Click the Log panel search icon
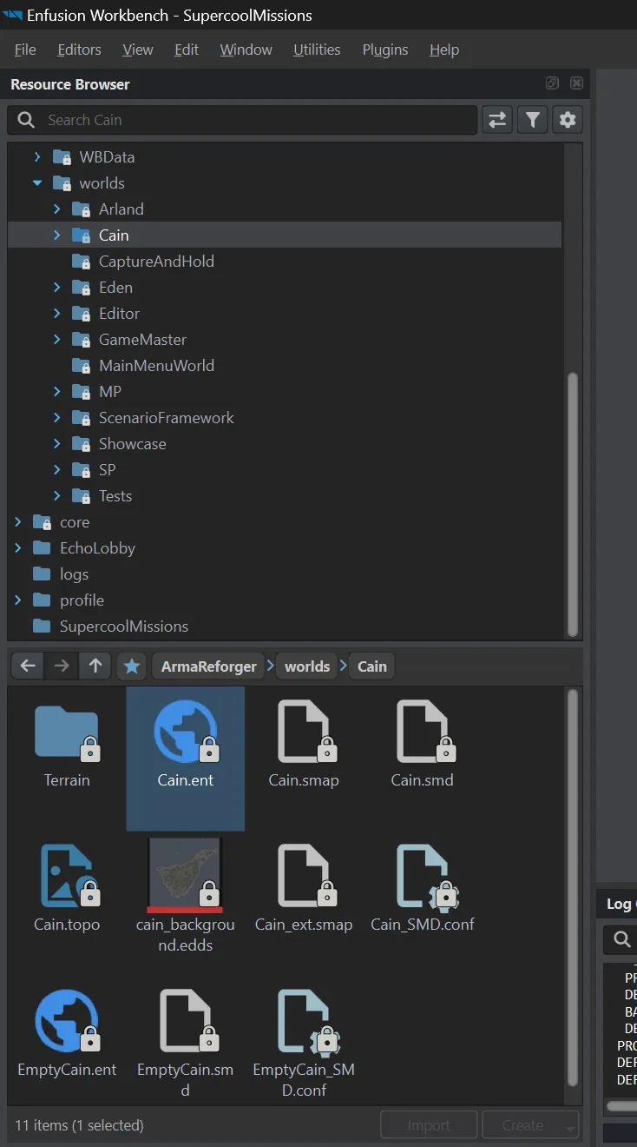 pos(621,939)
